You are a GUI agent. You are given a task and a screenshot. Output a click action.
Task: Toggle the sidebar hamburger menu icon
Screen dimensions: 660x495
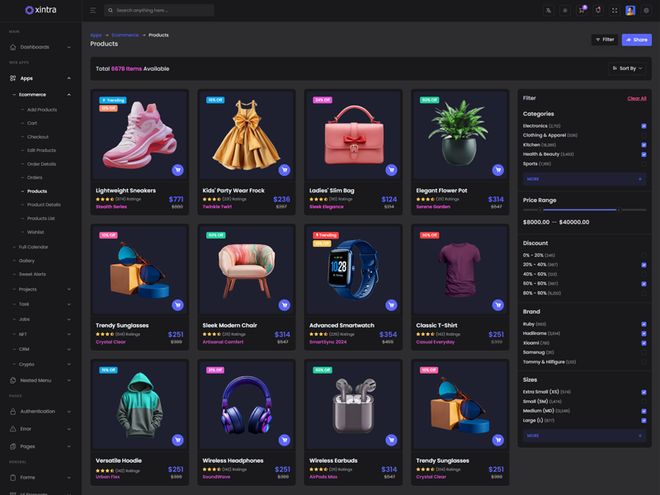click(x=93, y=11)
